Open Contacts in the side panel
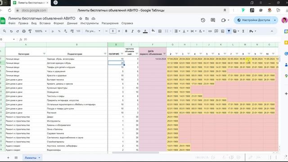This screenshot has width=288, height=162. click(286, 65)
